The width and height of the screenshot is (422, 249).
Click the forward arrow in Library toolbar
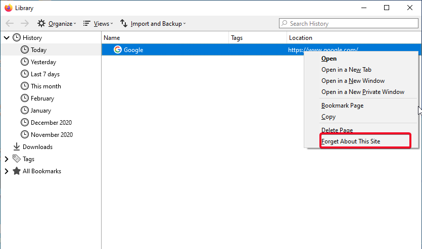pyautogui.click(x=25, y=23)
